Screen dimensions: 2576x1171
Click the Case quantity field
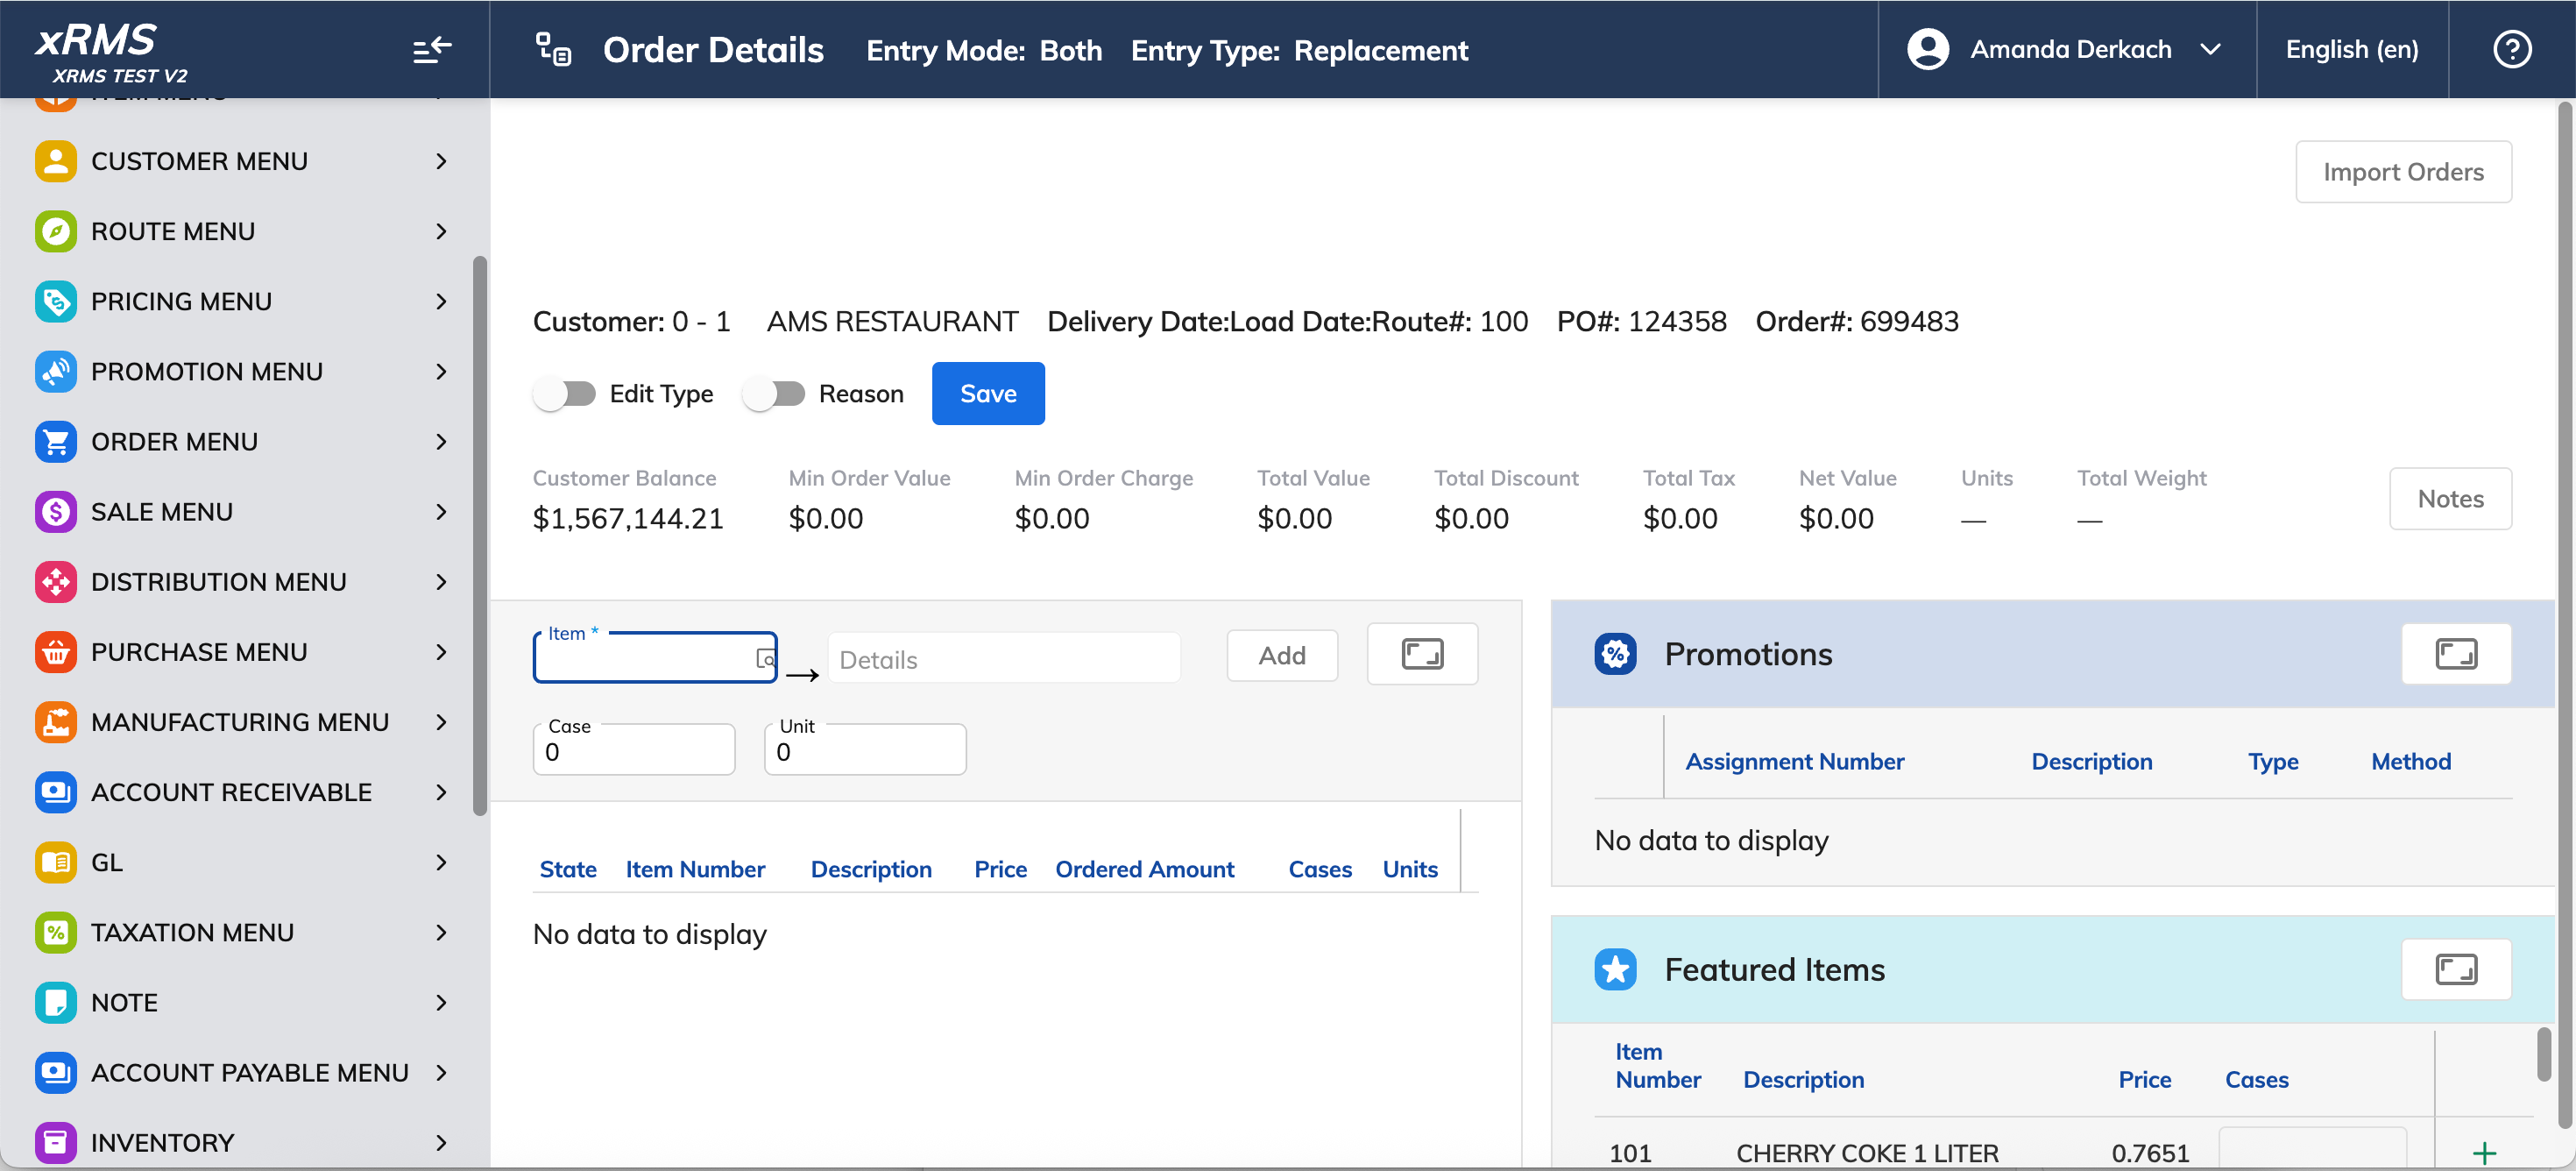[634, 750]
